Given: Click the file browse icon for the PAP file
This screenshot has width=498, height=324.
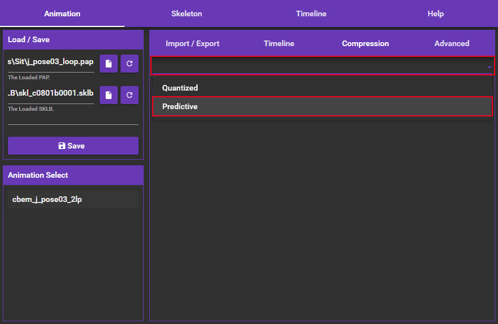Looking at the screenshot, I should pyautogui.click(x=109, y=64).
